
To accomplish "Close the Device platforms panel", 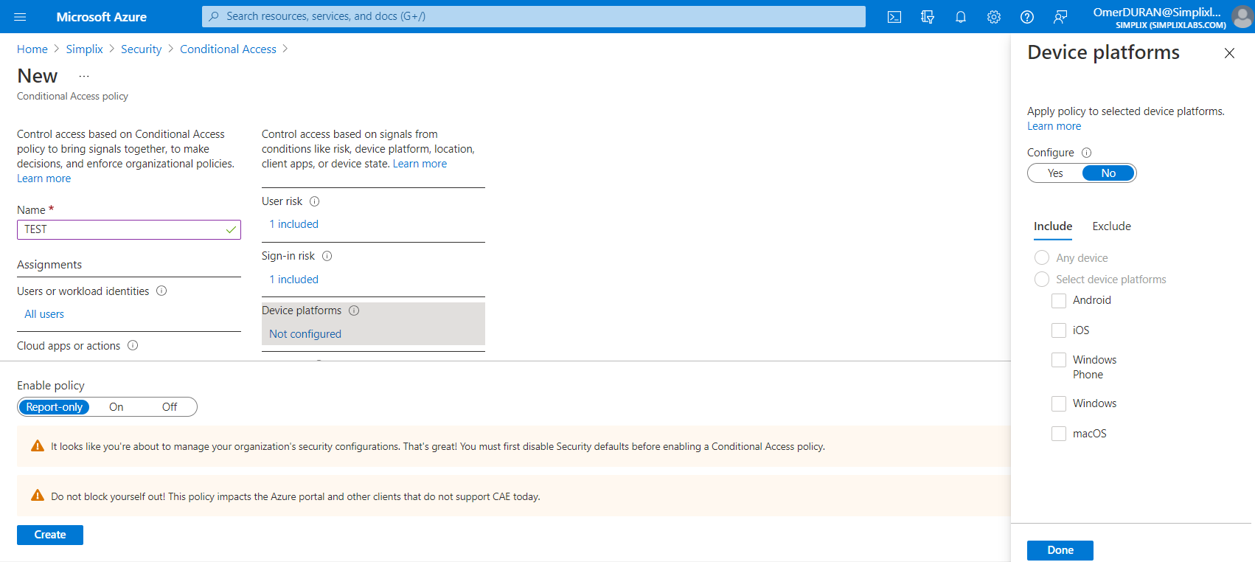I will click(1229, 53).
